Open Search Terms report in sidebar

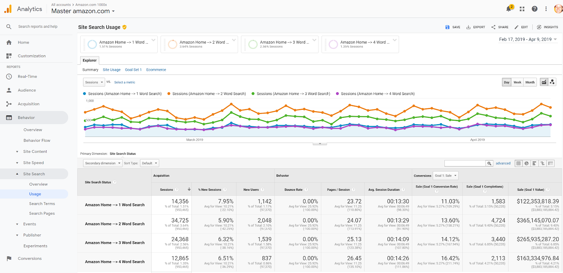click(42, 204)
